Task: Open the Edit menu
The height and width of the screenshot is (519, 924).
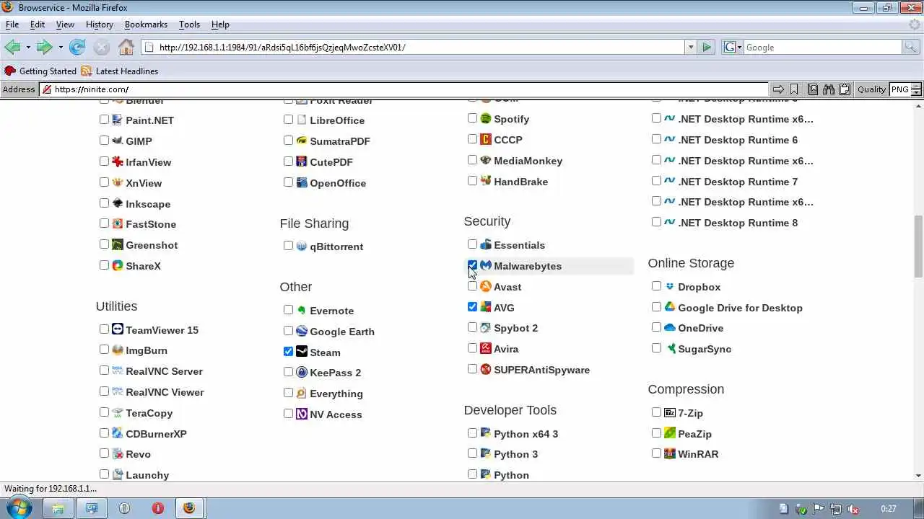Action: point(38,25)
